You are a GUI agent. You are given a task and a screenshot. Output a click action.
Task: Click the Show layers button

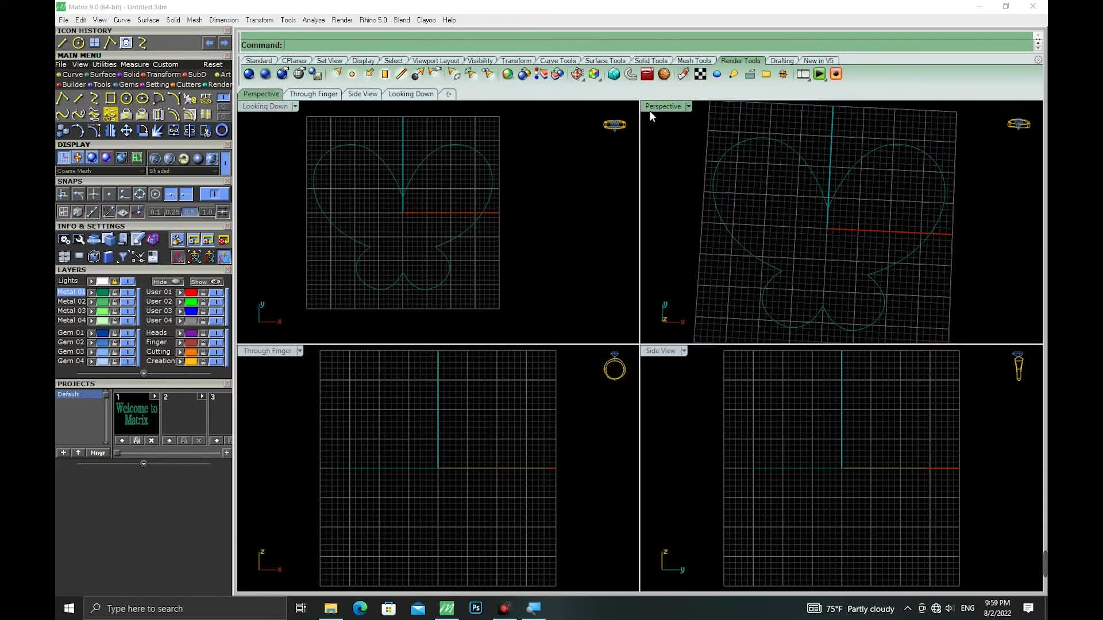tap(206, 282)
